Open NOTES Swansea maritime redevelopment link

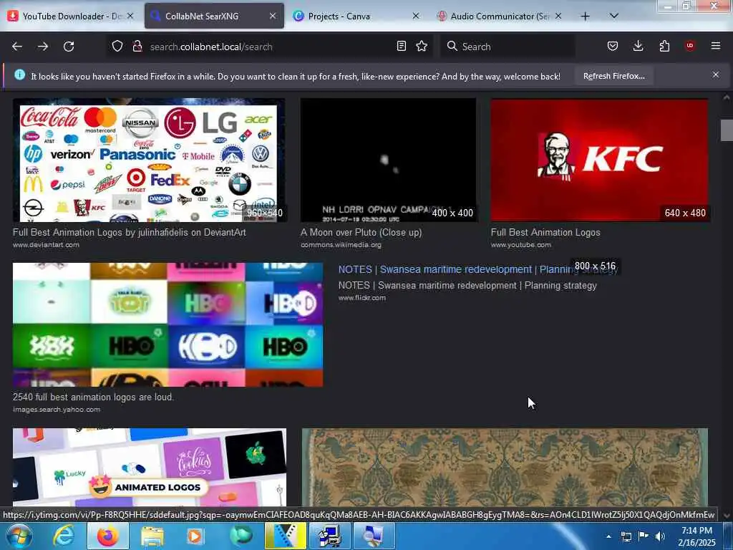click(x=477, y=270)
